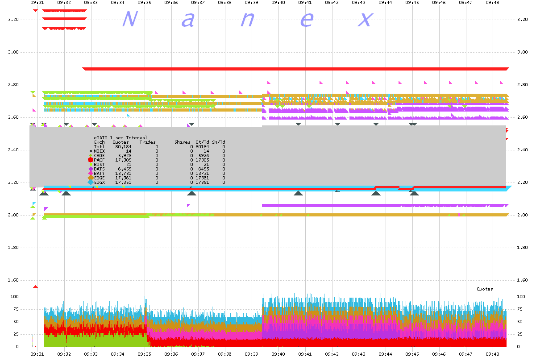The width and height of the screenshot is (536, 357).
Task: Click the NQEX black dot legend marker
Action: [x=91, y=151]
